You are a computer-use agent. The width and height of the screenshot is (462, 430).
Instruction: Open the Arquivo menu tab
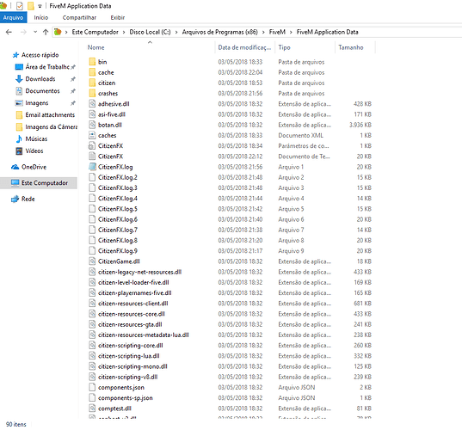[x=13, y=18]
